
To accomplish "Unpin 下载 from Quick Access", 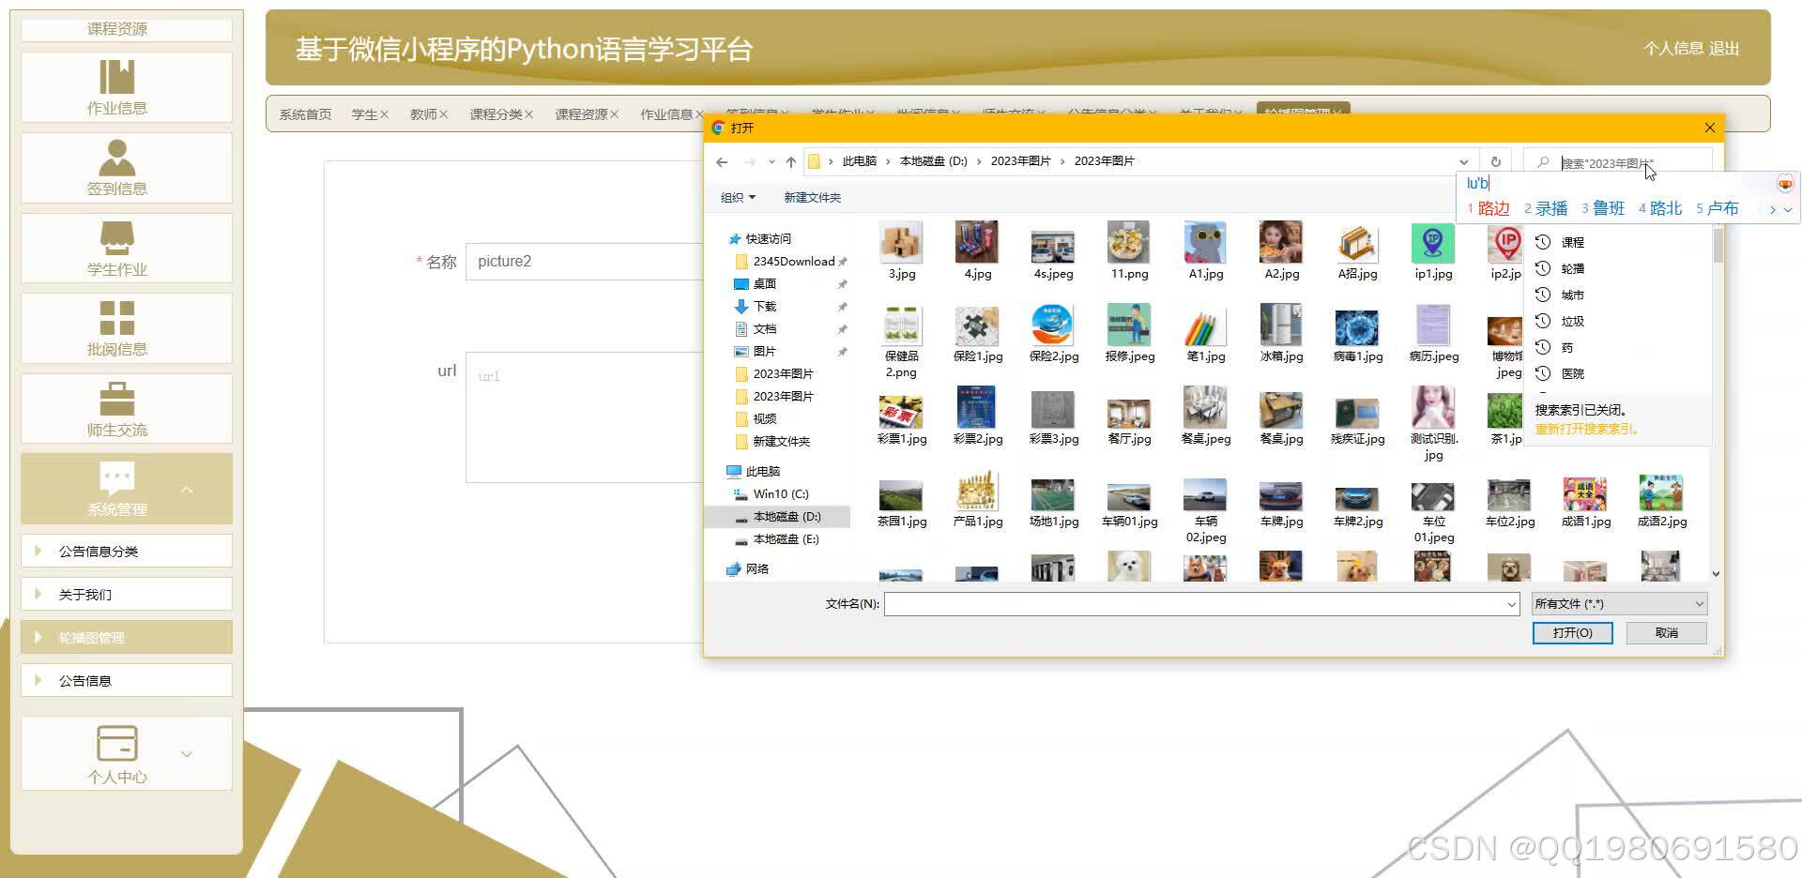I will tap(842, 306).
